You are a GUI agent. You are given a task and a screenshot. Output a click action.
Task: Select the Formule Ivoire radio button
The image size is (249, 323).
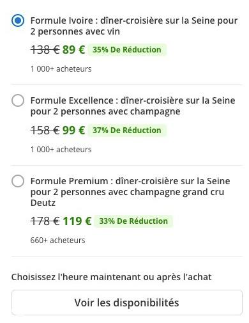(x=18, y=20)
